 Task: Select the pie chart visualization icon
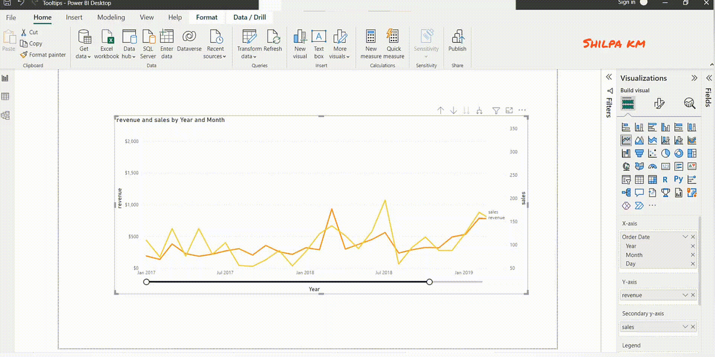click(666, 152)
